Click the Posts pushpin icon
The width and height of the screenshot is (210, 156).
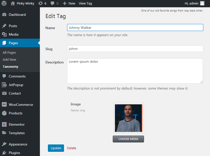coord(4,26)
